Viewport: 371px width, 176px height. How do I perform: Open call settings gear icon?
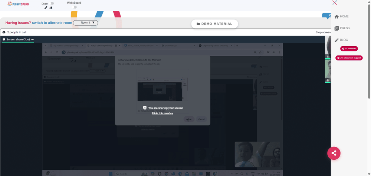pyautogui.click(x=4, y=32)
